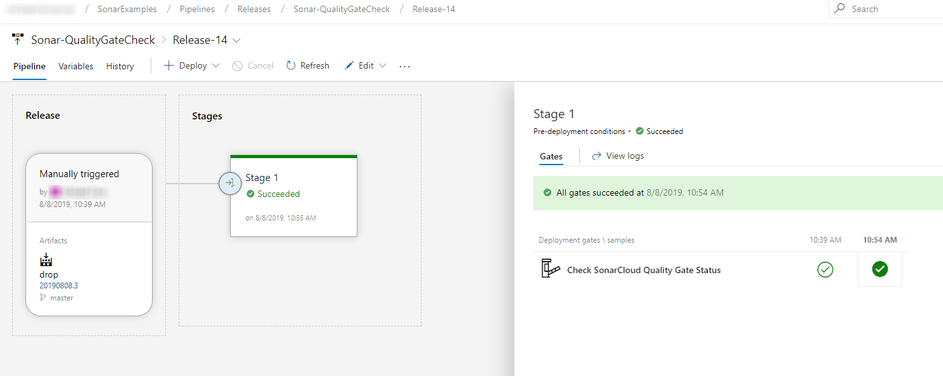Click Release-14 in the breadcrumb
The image size is (943, 376).
[434, 9]
